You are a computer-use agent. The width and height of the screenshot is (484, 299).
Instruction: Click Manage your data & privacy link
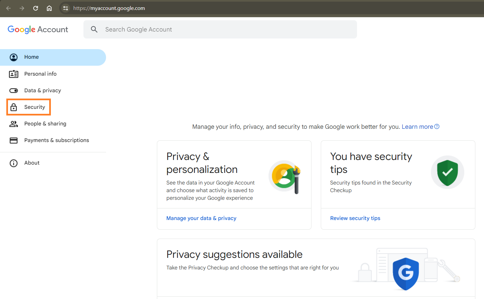201,218
